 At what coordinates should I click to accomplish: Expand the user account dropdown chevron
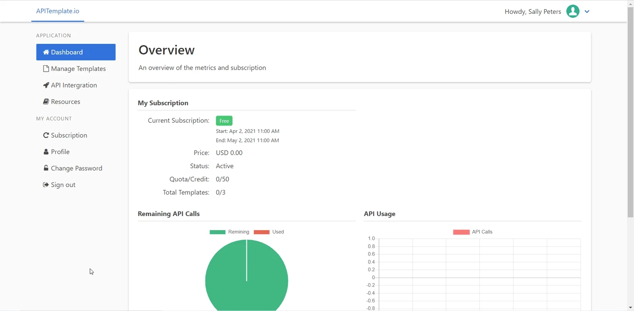click(587, 11)
